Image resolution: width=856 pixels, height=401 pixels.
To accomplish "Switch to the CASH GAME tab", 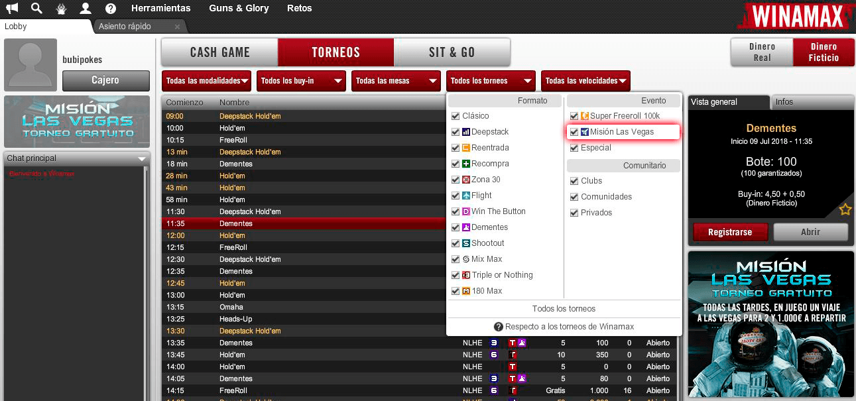I will point(220,52).
